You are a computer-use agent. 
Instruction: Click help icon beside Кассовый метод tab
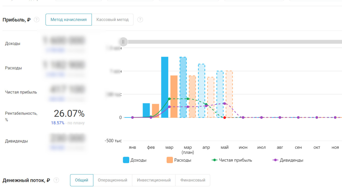pos(140,20)
